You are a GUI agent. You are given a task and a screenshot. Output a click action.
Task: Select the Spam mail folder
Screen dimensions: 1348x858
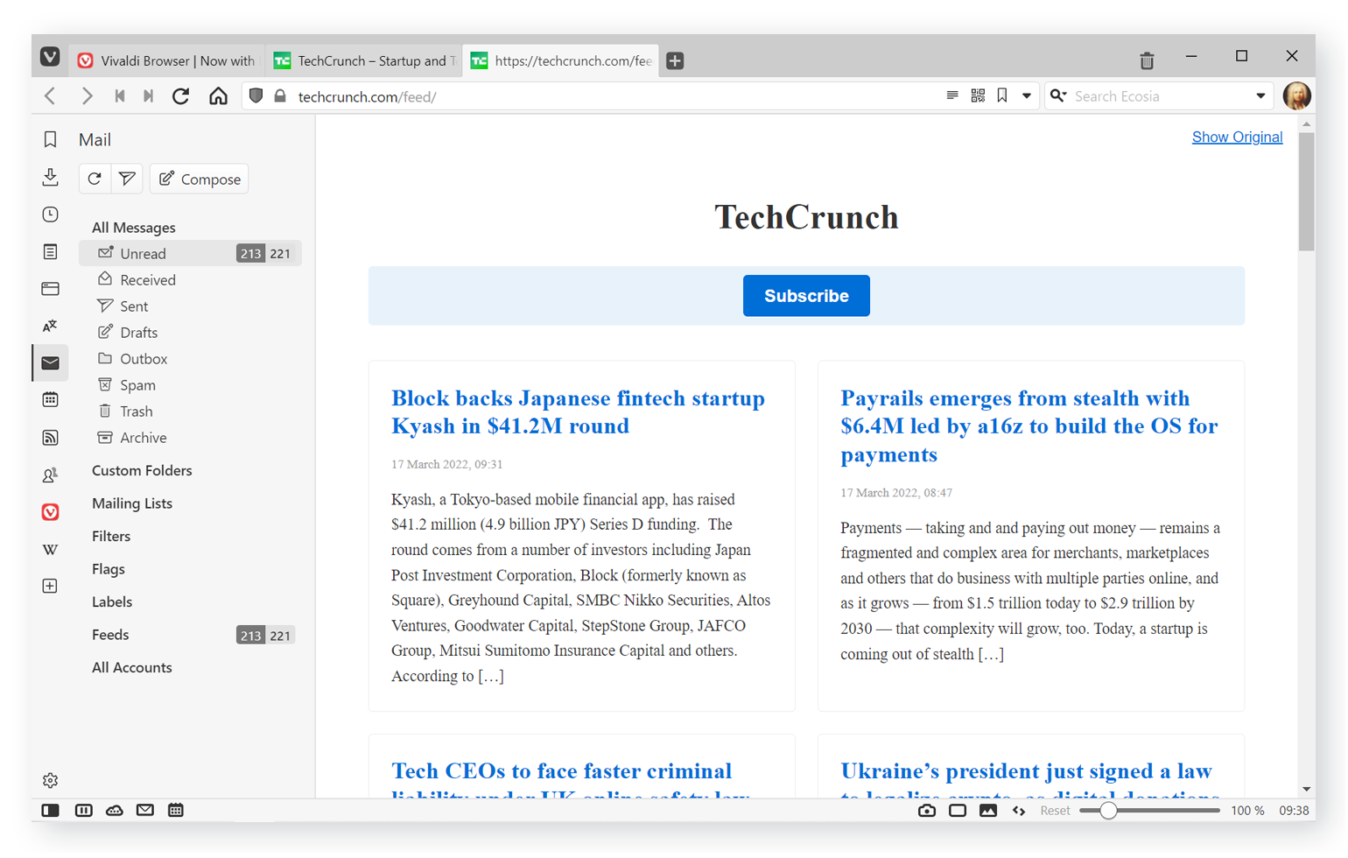click(x=137, y=385)
